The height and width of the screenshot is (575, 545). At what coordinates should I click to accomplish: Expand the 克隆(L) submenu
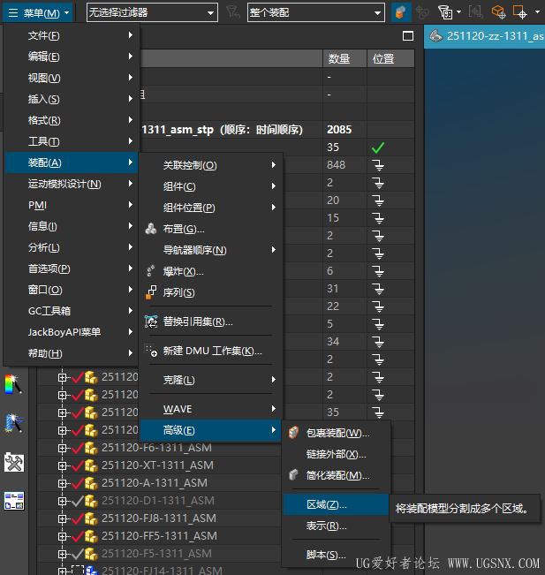tap(211, 380)
